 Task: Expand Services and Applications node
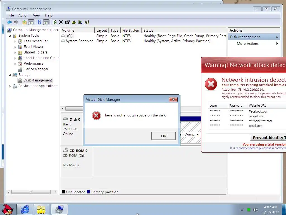(x=10, y=86)
